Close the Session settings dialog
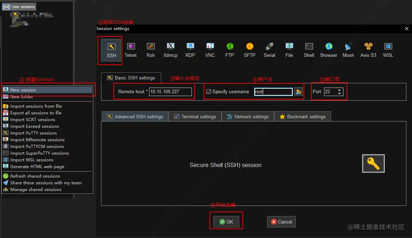This screenshot has width=412, height=238. coord(406,29)
